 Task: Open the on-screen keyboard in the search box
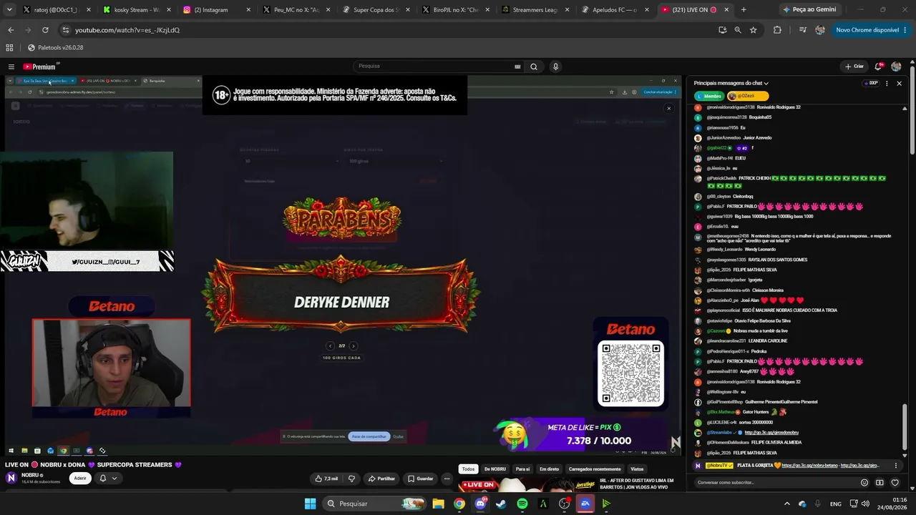(517, 67)
